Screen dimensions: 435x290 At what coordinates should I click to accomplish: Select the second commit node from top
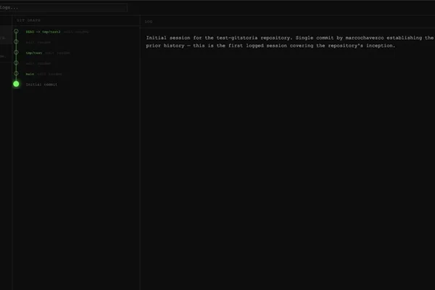(x=16, y=42)
